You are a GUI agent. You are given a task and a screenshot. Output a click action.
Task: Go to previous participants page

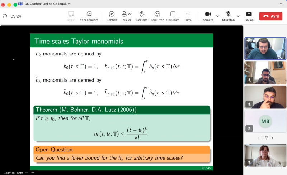[258, 138]
